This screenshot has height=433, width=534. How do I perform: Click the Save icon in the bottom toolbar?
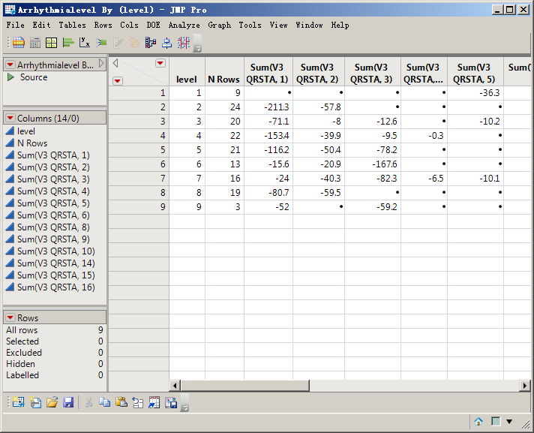click(x=68, y=402)
